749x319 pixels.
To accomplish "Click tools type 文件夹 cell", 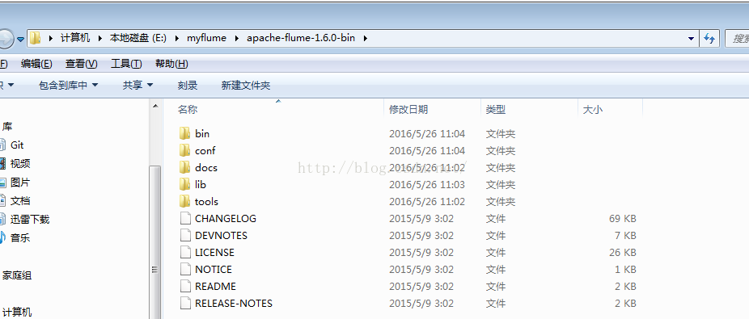I will (x=501, y=201).
